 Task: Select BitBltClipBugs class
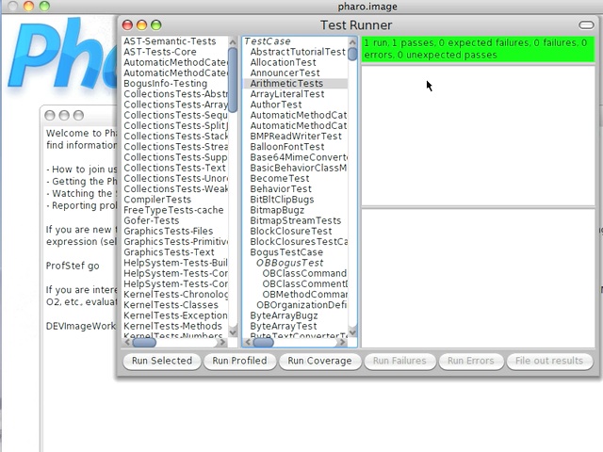tap(282, 200)
